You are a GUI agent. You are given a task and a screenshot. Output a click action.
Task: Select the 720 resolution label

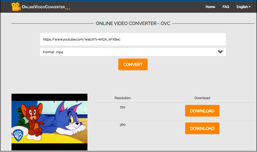point(122,107)
